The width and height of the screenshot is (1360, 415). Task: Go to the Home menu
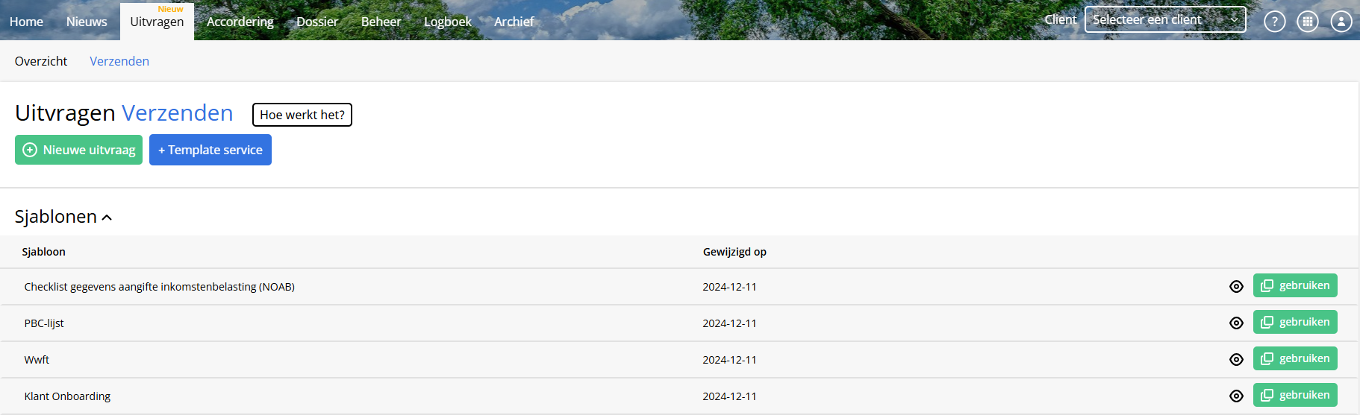pyautogui.click(x=26, y=22)
